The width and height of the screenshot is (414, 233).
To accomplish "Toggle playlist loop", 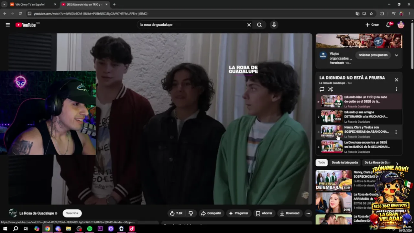I will point(322,89).
